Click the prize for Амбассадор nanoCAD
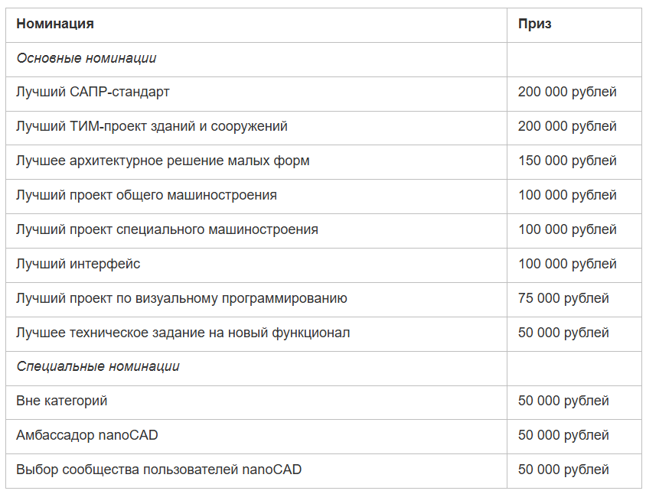This screenshot has width=646, height=494. (563, 435)
